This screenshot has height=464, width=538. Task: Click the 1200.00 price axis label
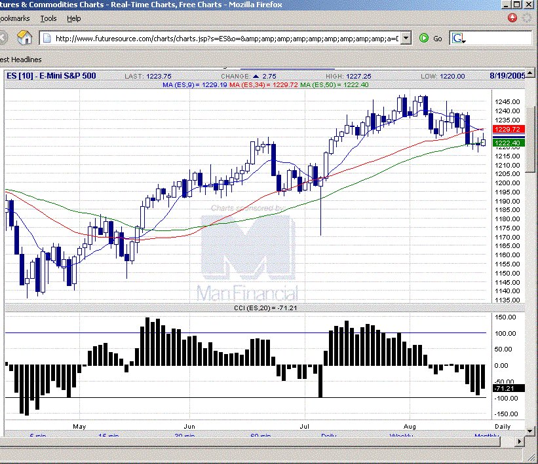tap(507, 183)
